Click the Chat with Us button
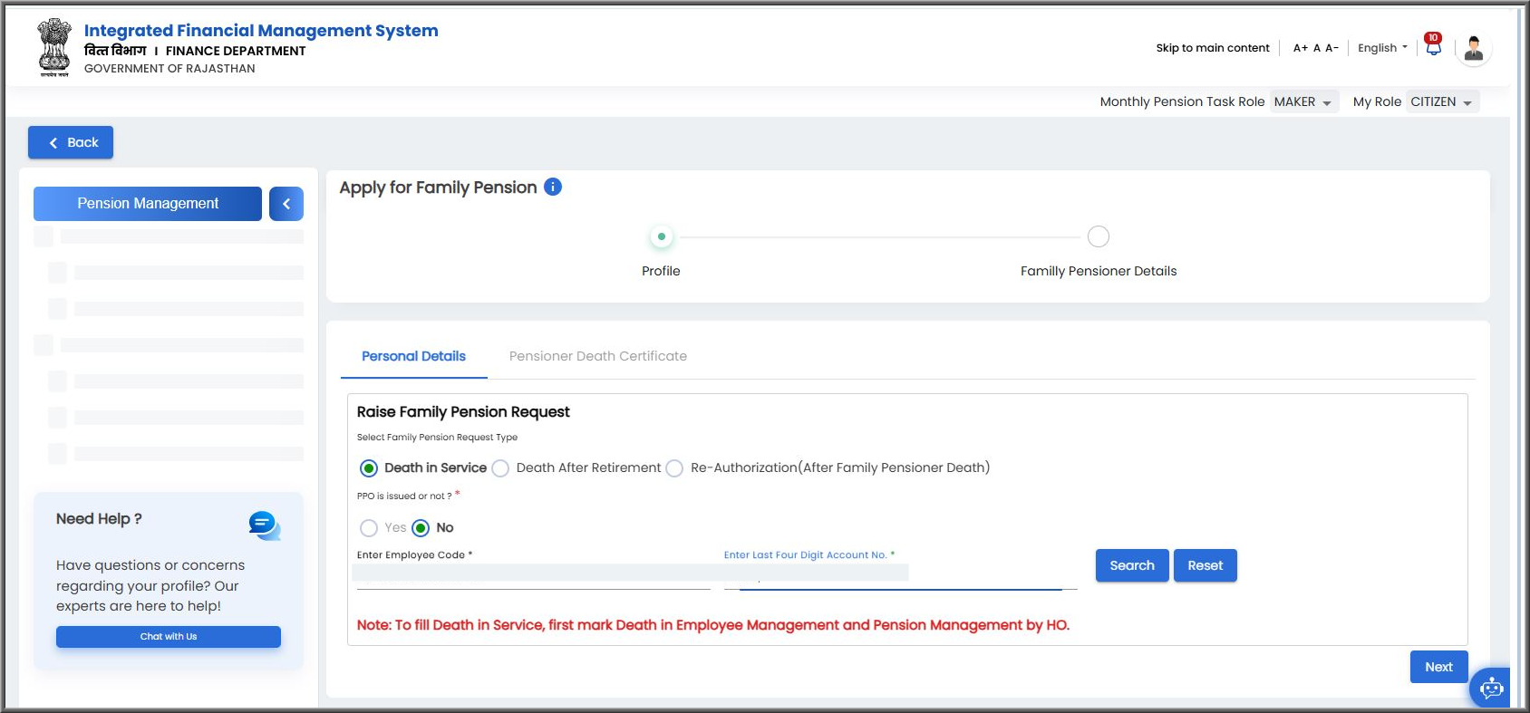The image size is (1530, 713). 169,637
